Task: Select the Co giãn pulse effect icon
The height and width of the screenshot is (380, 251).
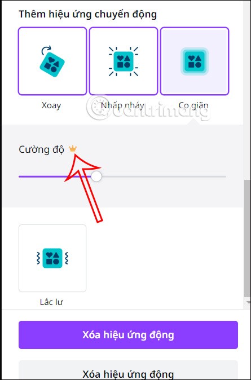Action: coord(195,61)
